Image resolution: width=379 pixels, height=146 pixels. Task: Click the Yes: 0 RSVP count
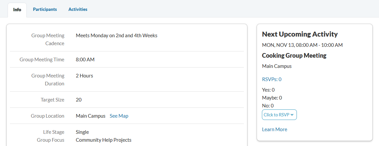(268, 90)
